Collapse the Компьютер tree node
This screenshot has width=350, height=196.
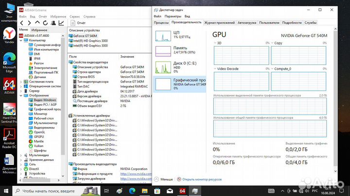(21, 40)
